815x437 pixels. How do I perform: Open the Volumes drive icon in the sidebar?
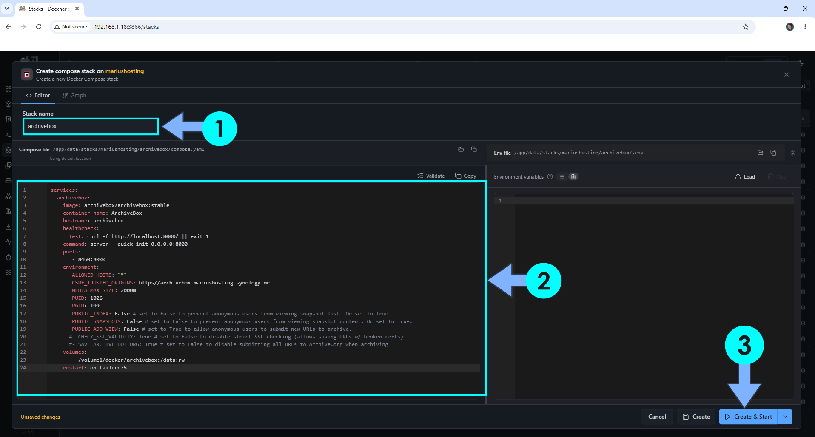click(8, 181)
